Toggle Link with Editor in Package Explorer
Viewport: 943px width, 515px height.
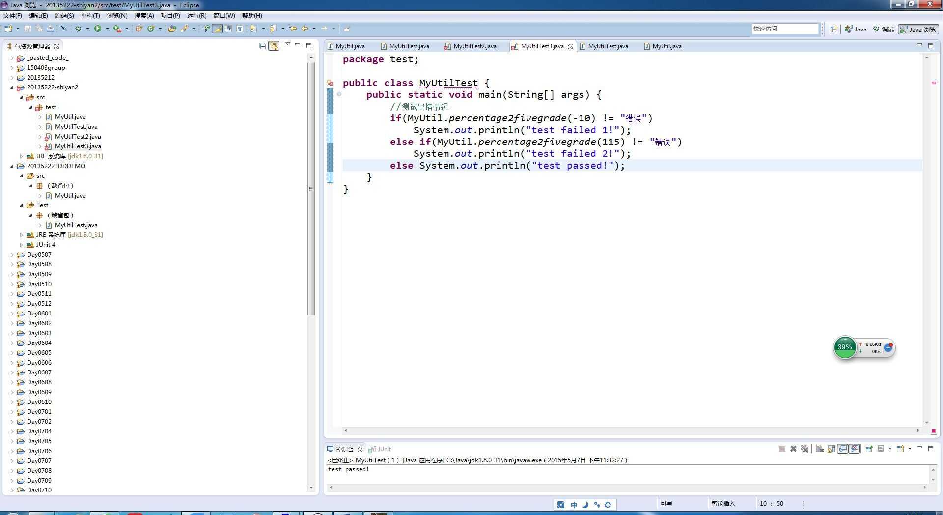pyautogui.click(x=274, y=46)
